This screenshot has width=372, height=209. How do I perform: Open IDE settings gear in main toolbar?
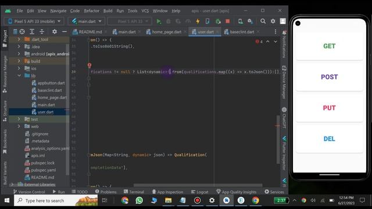(273, 21)
